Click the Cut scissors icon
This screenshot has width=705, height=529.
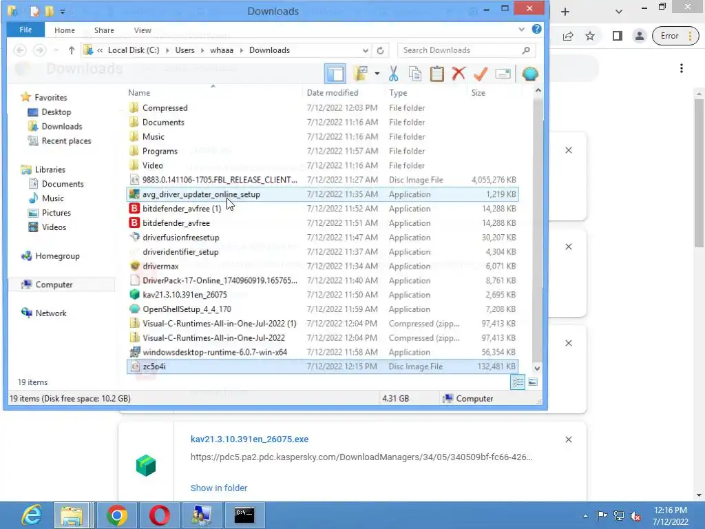click(x=393, y=74)
